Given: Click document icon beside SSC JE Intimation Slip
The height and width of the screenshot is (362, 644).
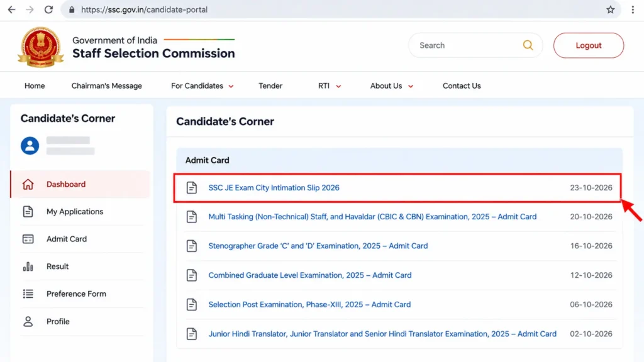Looking at the screenshot, I should point(191,187).
